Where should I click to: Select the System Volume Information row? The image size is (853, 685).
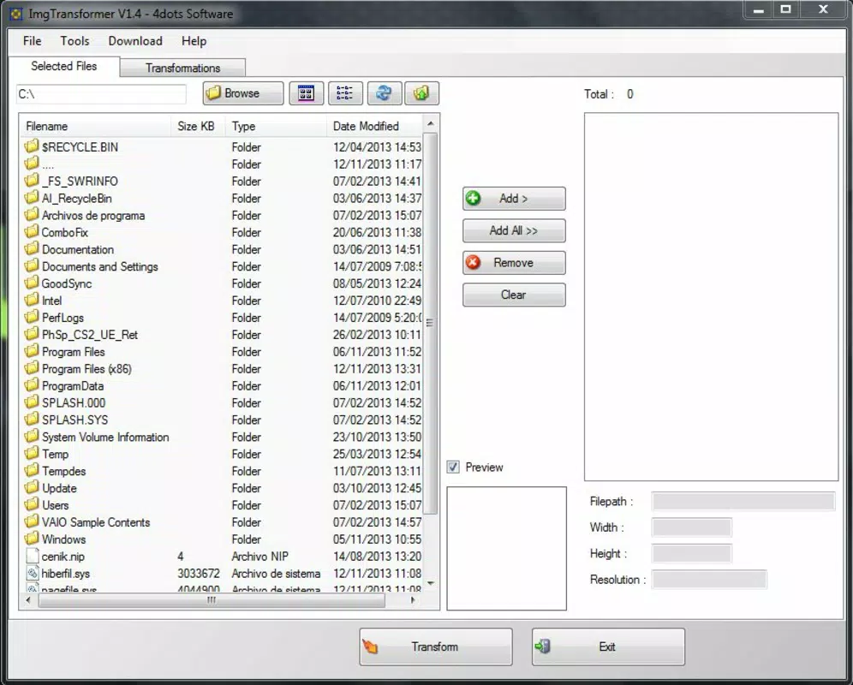(x=222, y=437)
